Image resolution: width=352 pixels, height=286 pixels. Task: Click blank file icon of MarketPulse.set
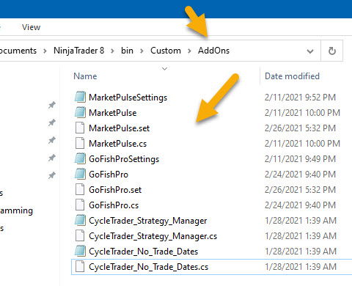pos(80,128)
